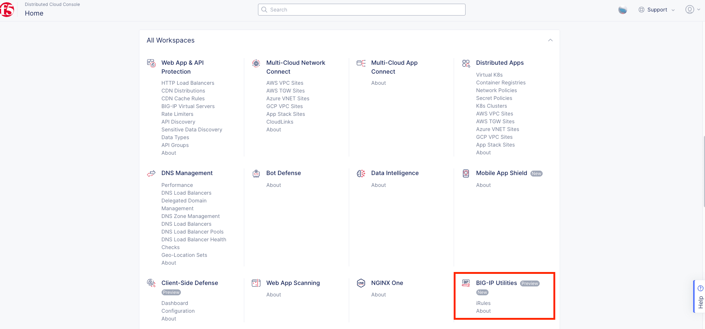Viewport: 705px width, 329px height.
Task: Click the Distributed Apps workspace icon
Action: [x=466, y=63]
